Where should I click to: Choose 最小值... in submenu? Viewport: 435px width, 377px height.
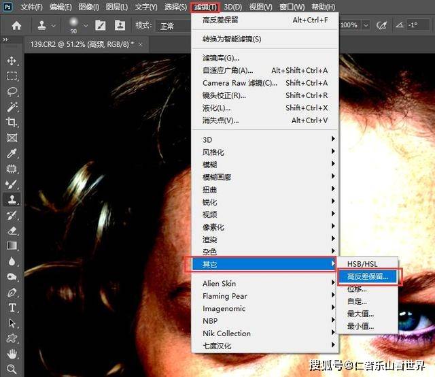pyautogui.click(x=368, y=326)
